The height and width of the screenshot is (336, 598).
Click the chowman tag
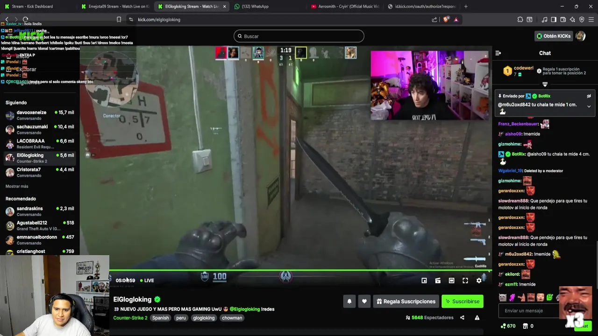click(x=232, y=318)
